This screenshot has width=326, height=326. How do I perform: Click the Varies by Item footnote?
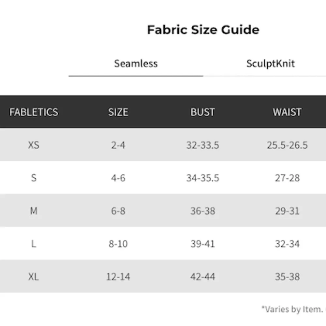pos(293,309)
